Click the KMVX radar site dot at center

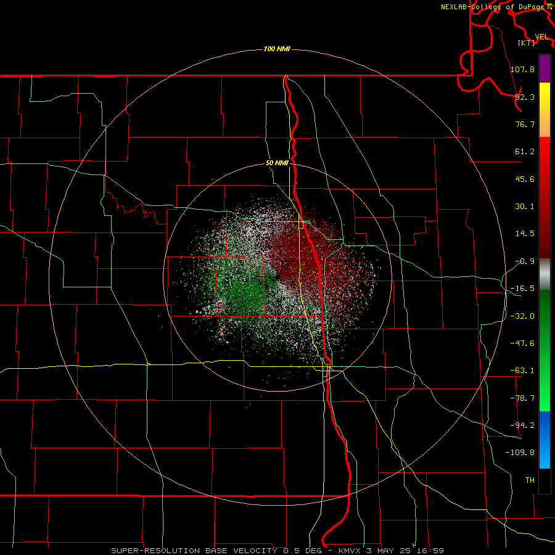277,277
